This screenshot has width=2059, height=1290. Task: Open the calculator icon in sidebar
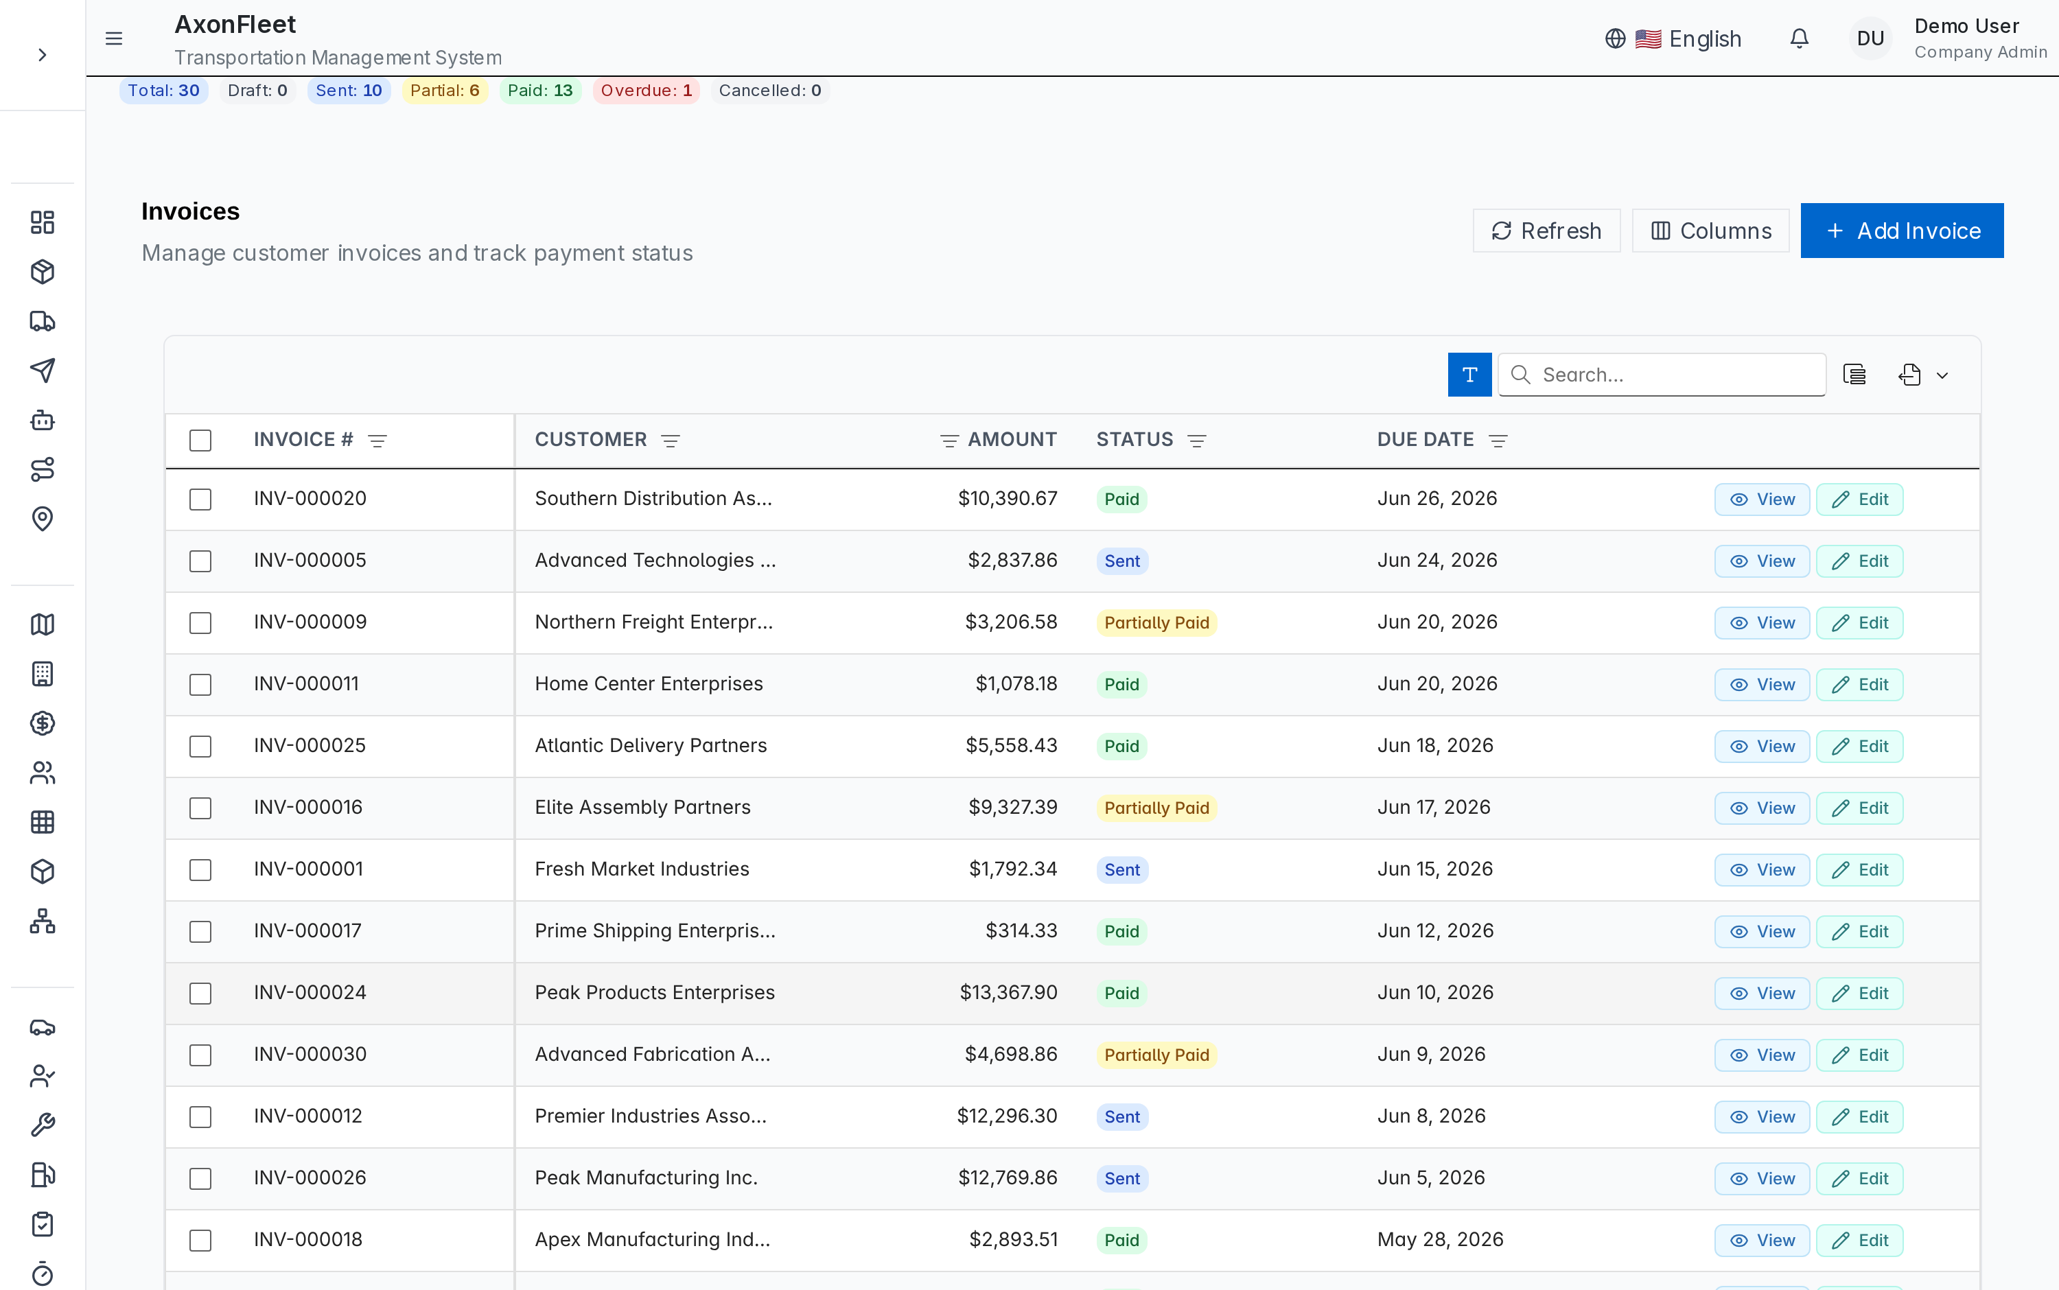[43, 674]
